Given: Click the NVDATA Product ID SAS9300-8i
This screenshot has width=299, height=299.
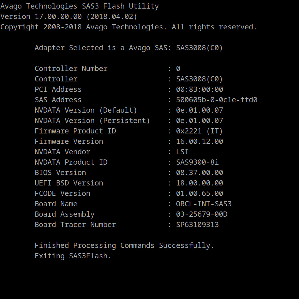Looking at the screenshot, I should [x=197, y=162].
